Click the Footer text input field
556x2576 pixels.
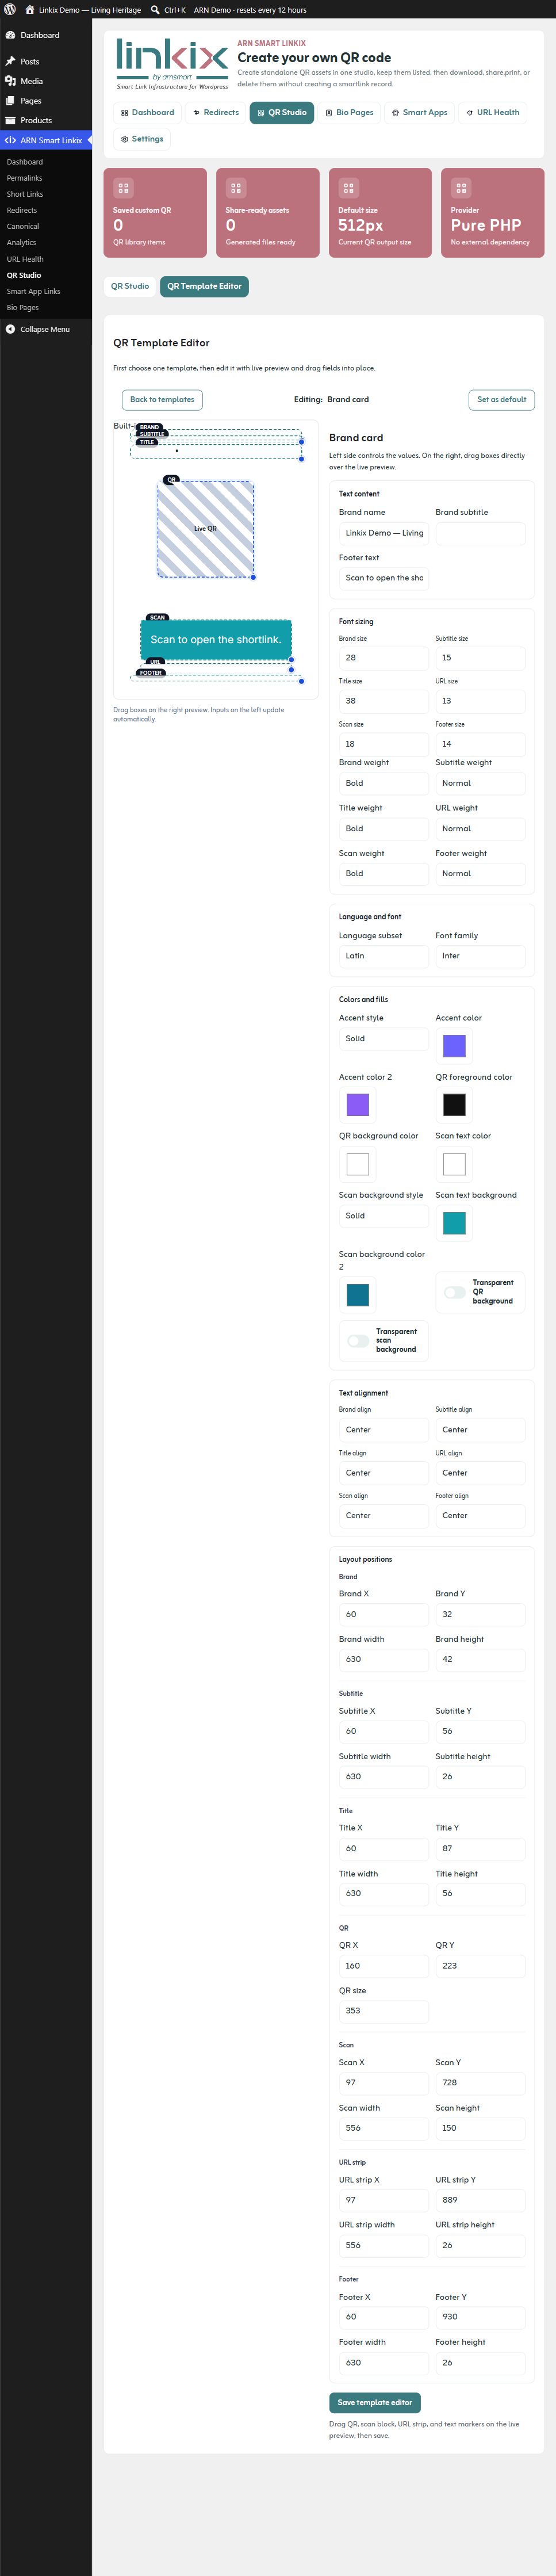(x=383, y=578)
